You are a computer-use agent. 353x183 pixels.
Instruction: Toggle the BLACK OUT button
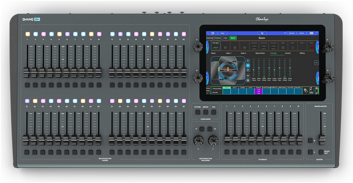point(321,152)
